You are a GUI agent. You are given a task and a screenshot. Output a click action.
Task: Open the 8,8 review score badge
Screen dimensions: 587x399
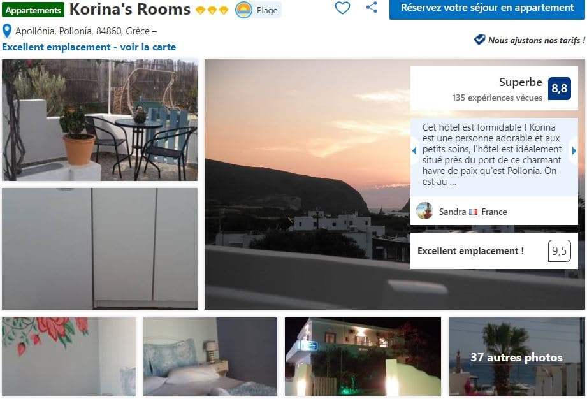pos(560,89)
